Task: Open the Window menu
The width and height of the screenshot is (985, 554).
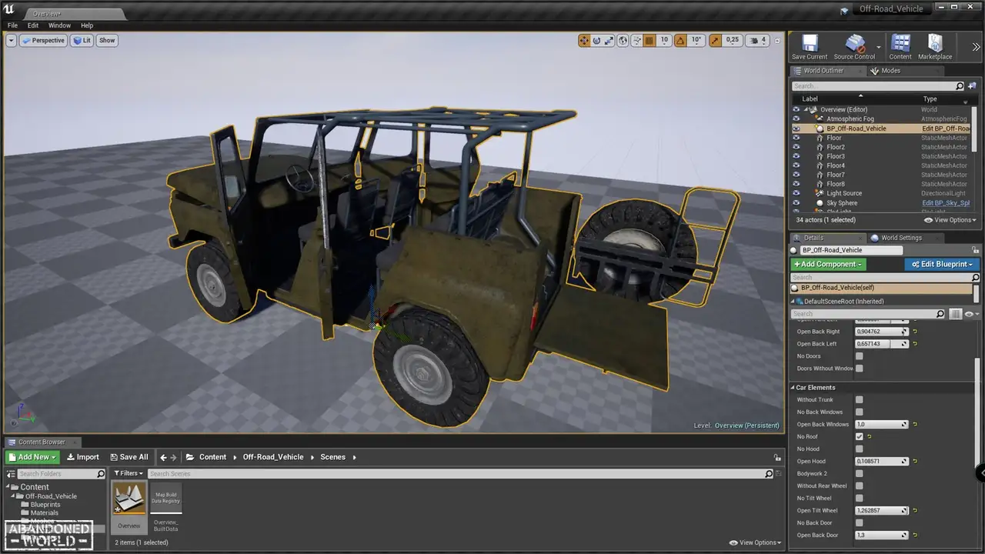Action: tap(59, 25)
